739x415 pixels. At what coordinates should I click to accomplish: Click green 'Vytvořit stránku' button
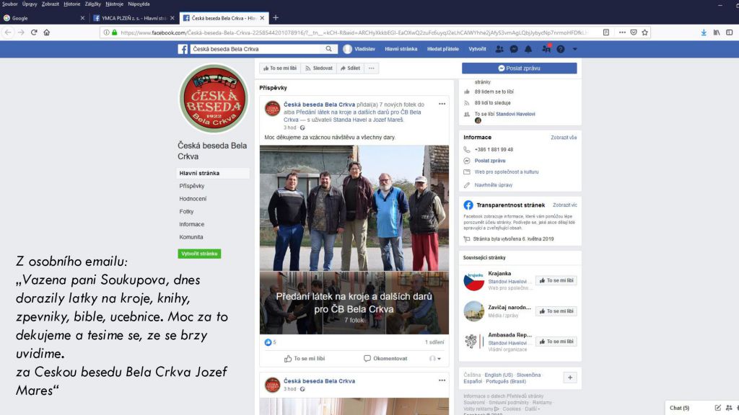199,254
